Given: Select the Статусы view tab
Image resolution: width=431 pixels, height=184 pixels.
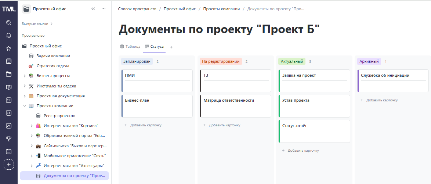Looking at the screenshot, I should point(155,47).
